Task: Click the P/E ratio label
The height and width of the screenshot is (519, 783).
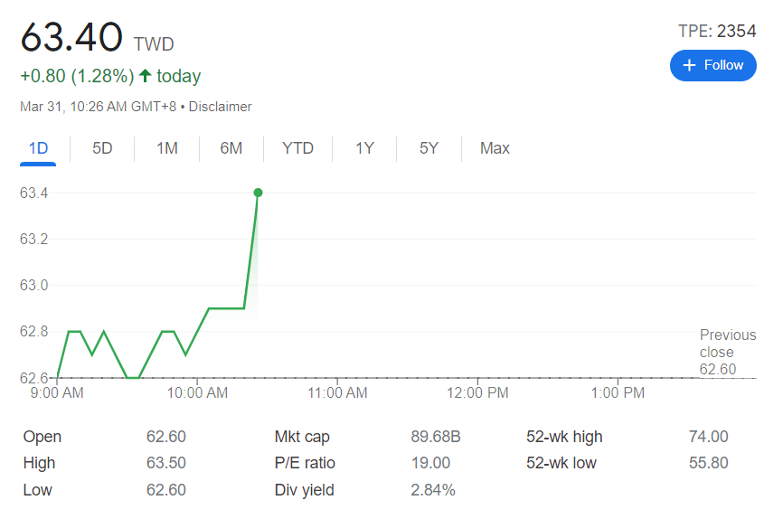Action: click(x=305, y=463)
